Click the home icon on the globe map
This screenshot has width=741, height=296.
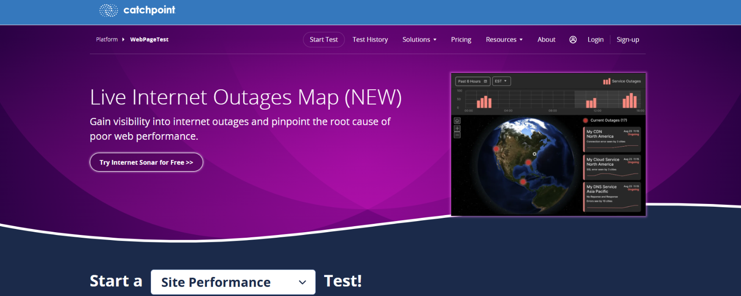click(457, 121)
